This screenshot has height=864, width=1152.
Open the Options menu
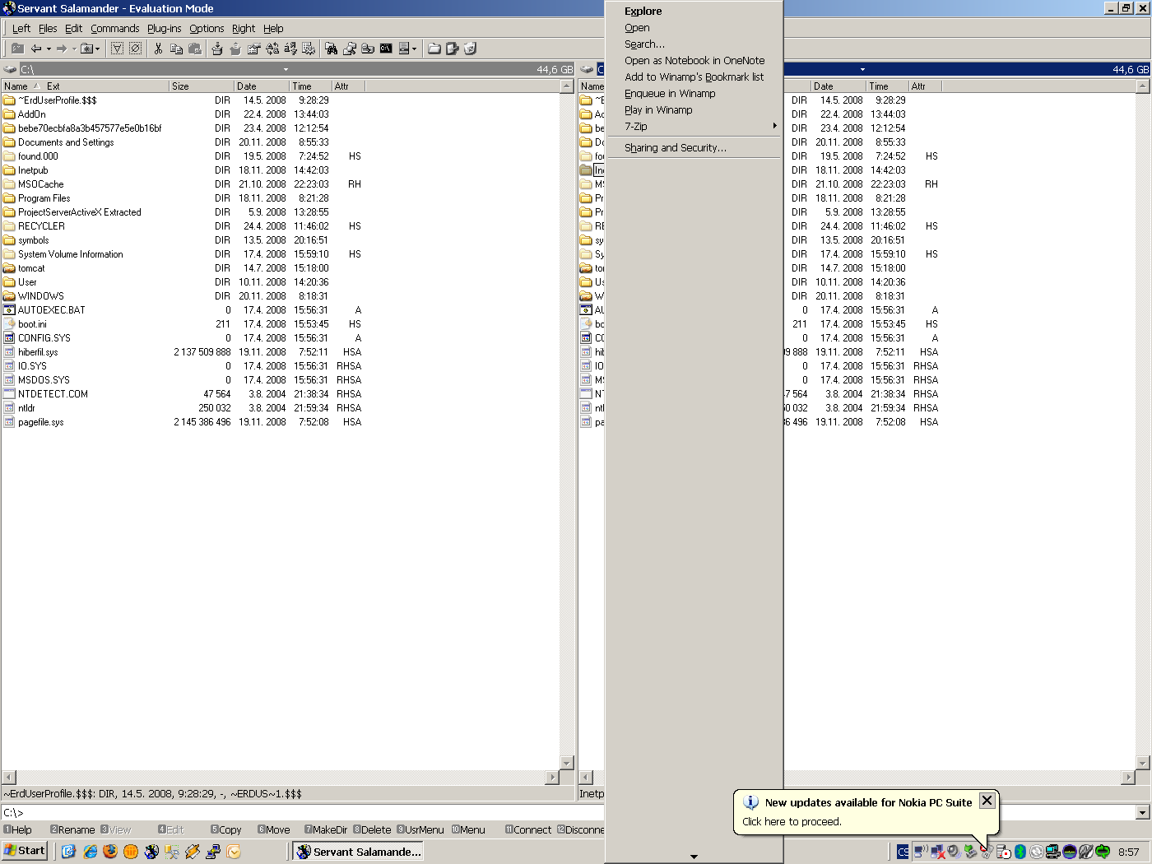coord(207,28)
